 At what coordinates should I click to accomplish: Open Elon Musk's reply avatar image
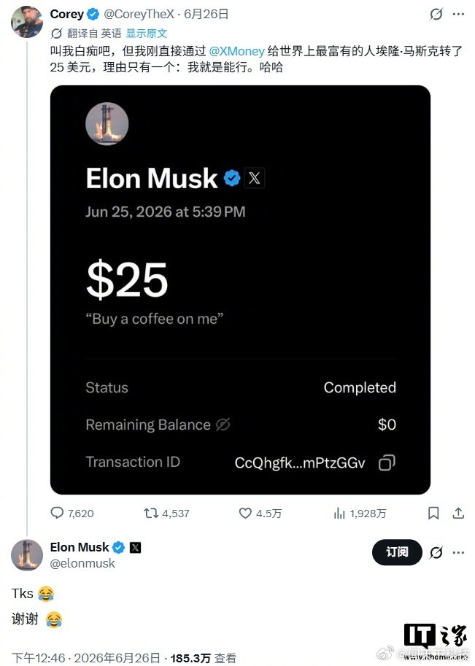coord(27,555)
